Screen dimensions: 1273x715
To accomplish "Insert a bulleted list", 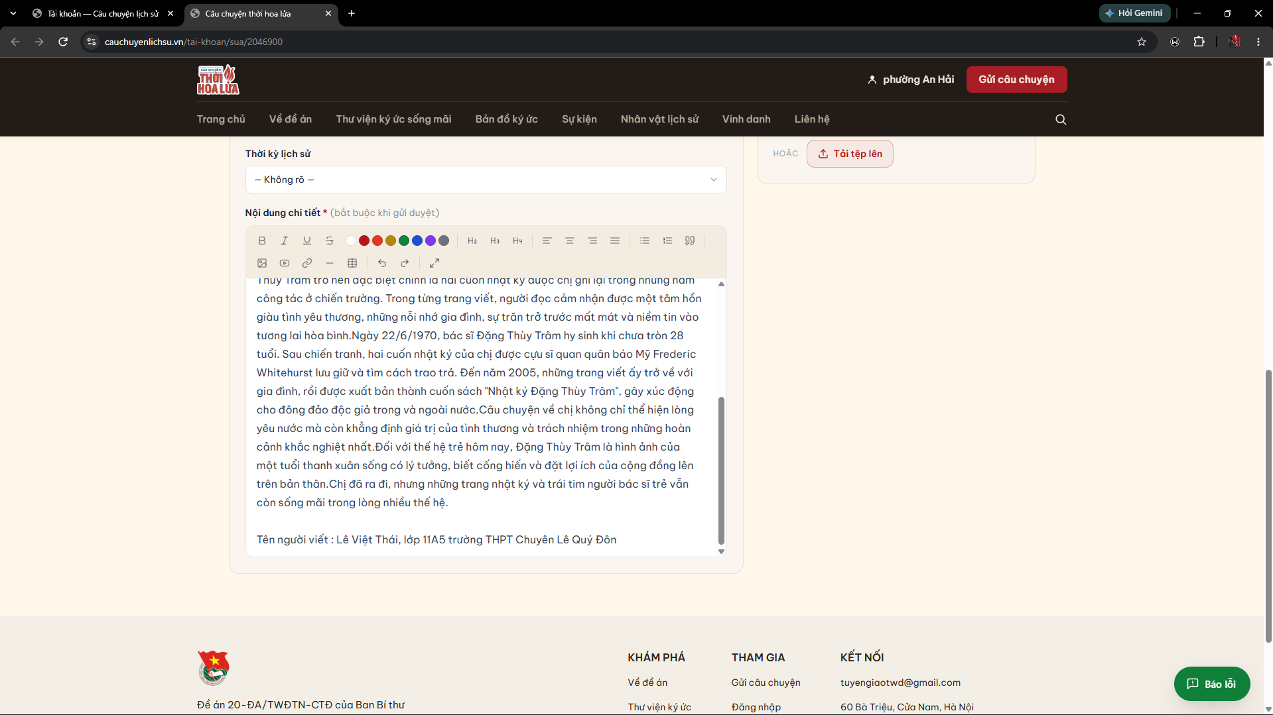I will (x=645, y=241).
